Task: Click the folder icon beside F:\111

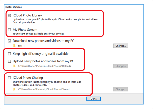Action: point(14,46)
